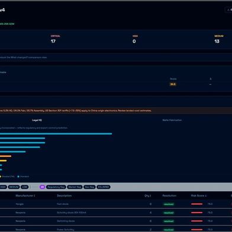Switch to the Wafer Fabrication tab
The width and height of the screenshot is (232, 232).
(x=172, y=120)
